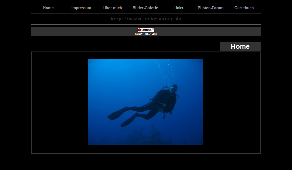Visit the Piloten-Forum
Image resolution: width=292 pixels, height=170 pixels.
point(210,8)
